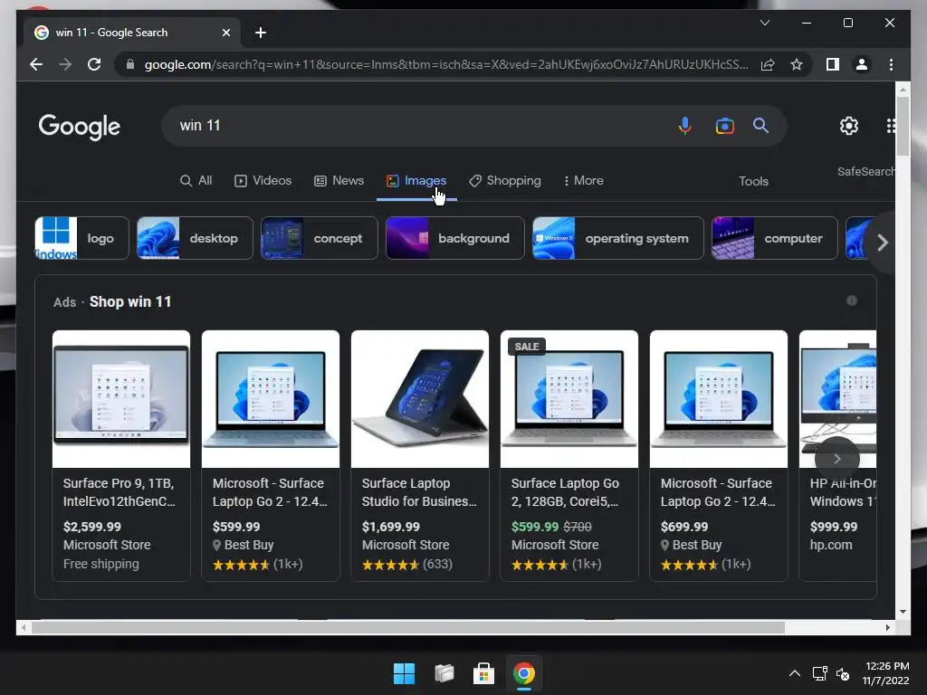This screenshot has height=695, width=927.
Task: Click the scroll down arrow
Action: (x=903, y=612)
